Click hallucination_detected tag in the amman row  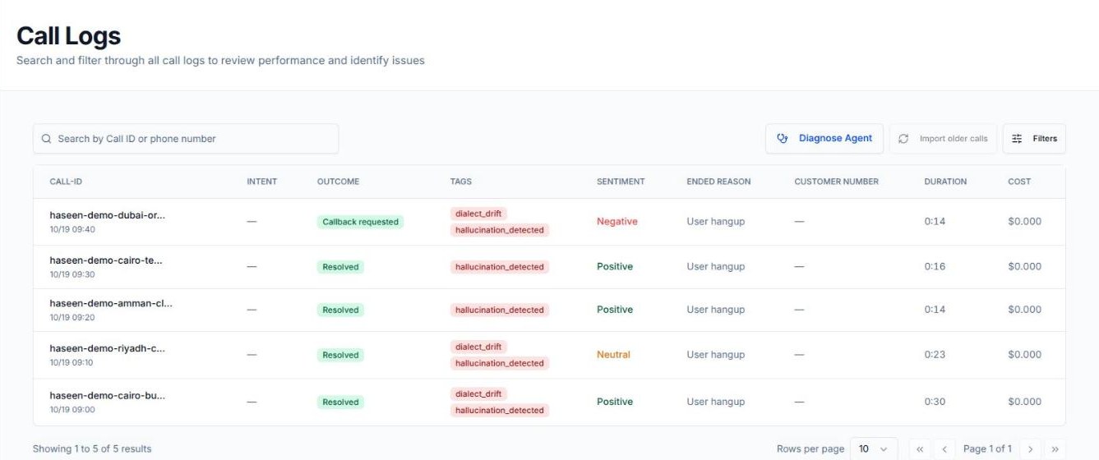coord(500,310)
